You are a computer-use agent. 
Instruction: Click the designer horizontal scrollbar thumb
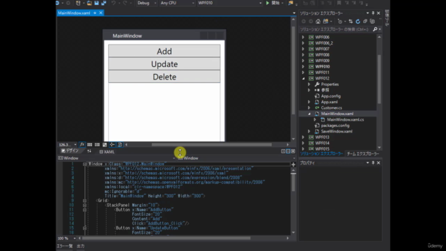pyautogui.click(x=212, y=144)
